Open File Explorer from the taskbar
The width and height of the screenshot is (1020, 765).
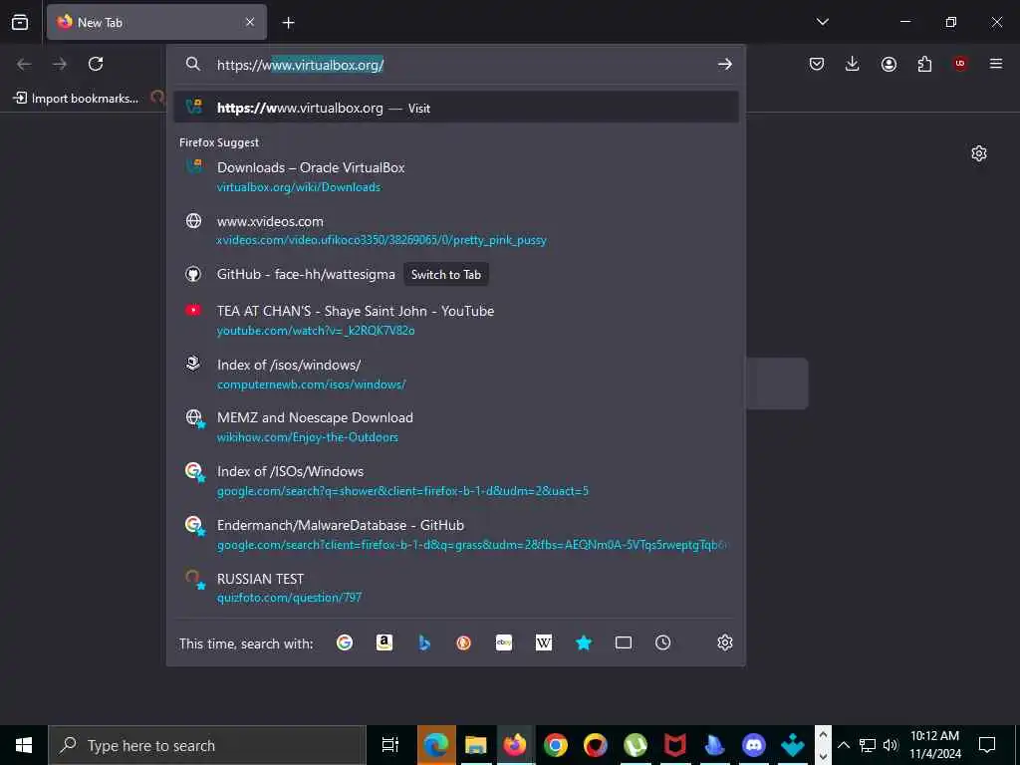coord(475,745)
